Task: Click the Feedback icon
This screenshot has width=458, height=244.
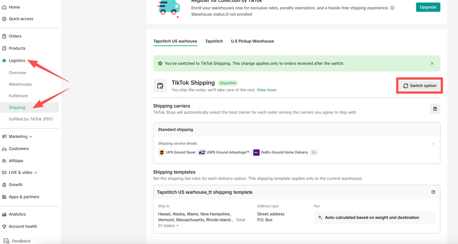Action: coord(6,241)
